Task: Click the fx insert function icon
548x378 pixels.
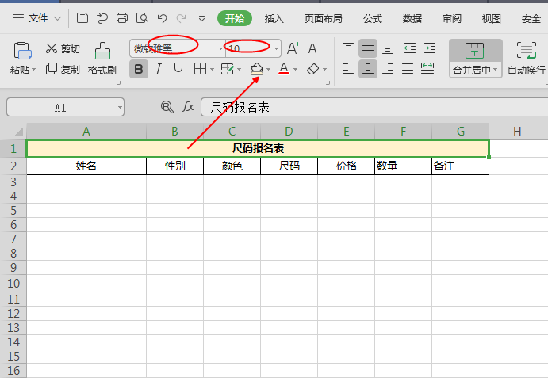Action: [x=188, y=106]
